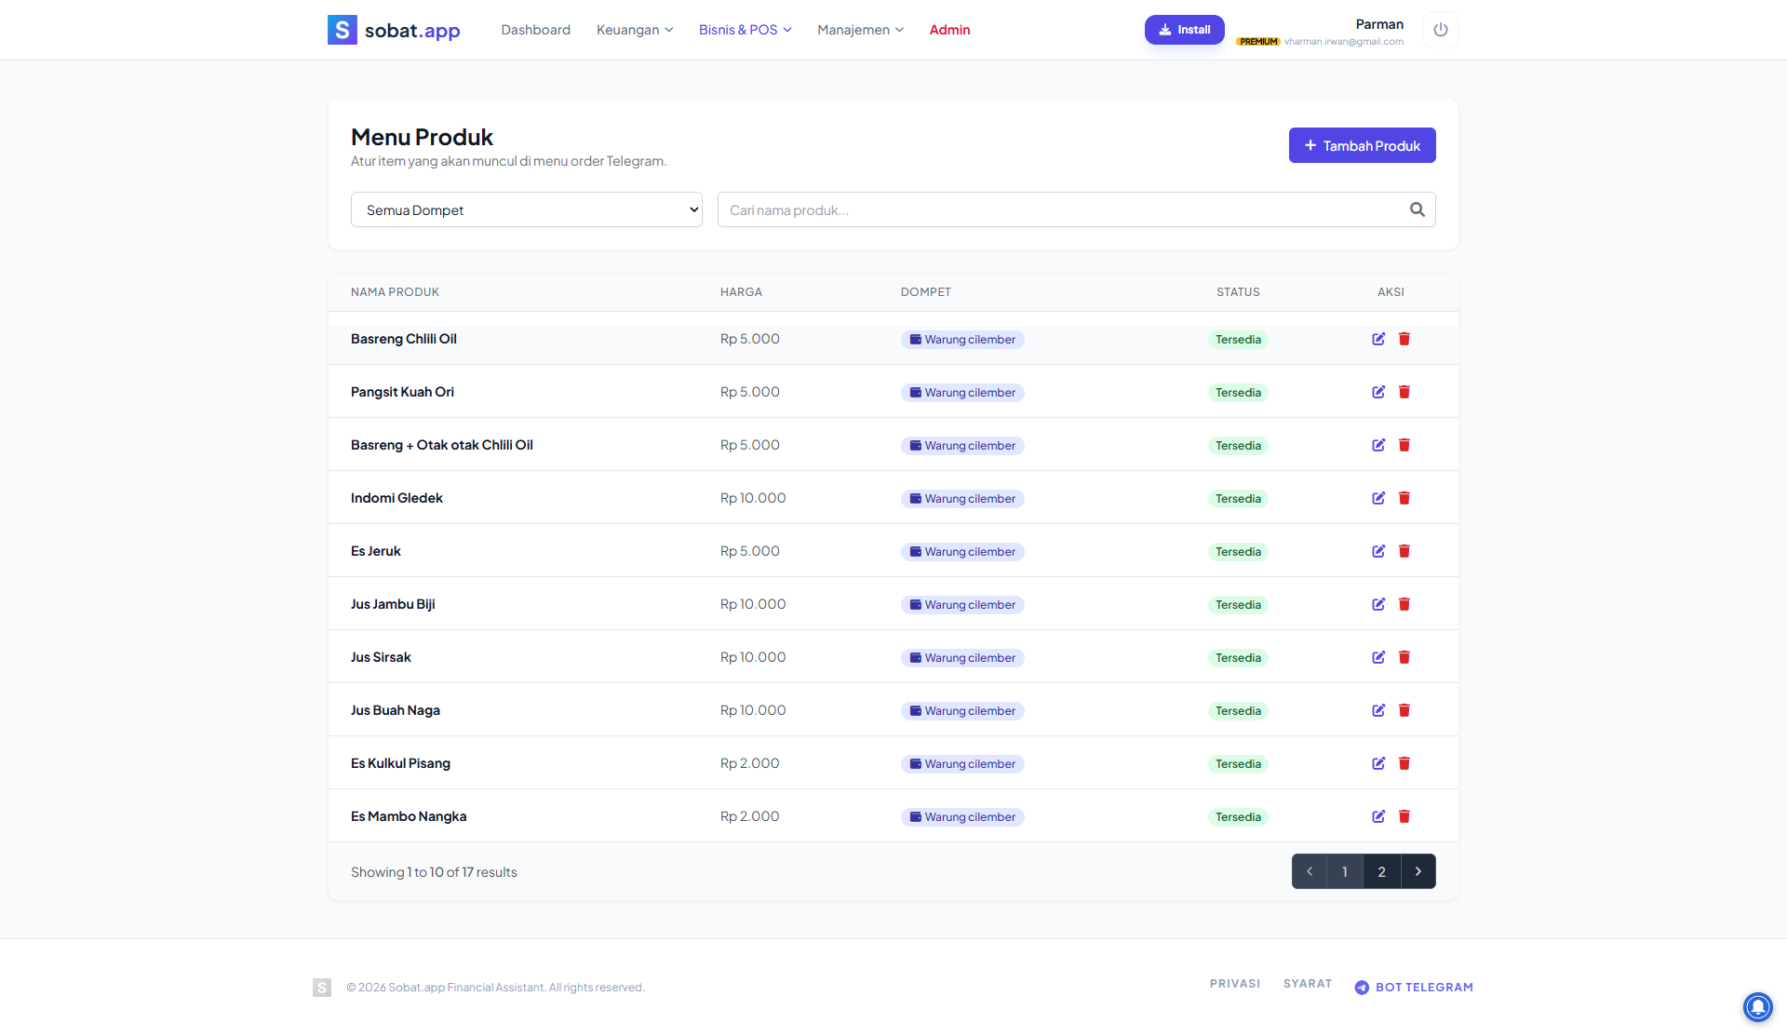The width and height of the screenshot is (1787, 1036).
Task: Open the Semua Dompet dropdown
Action: pos(526,209)
